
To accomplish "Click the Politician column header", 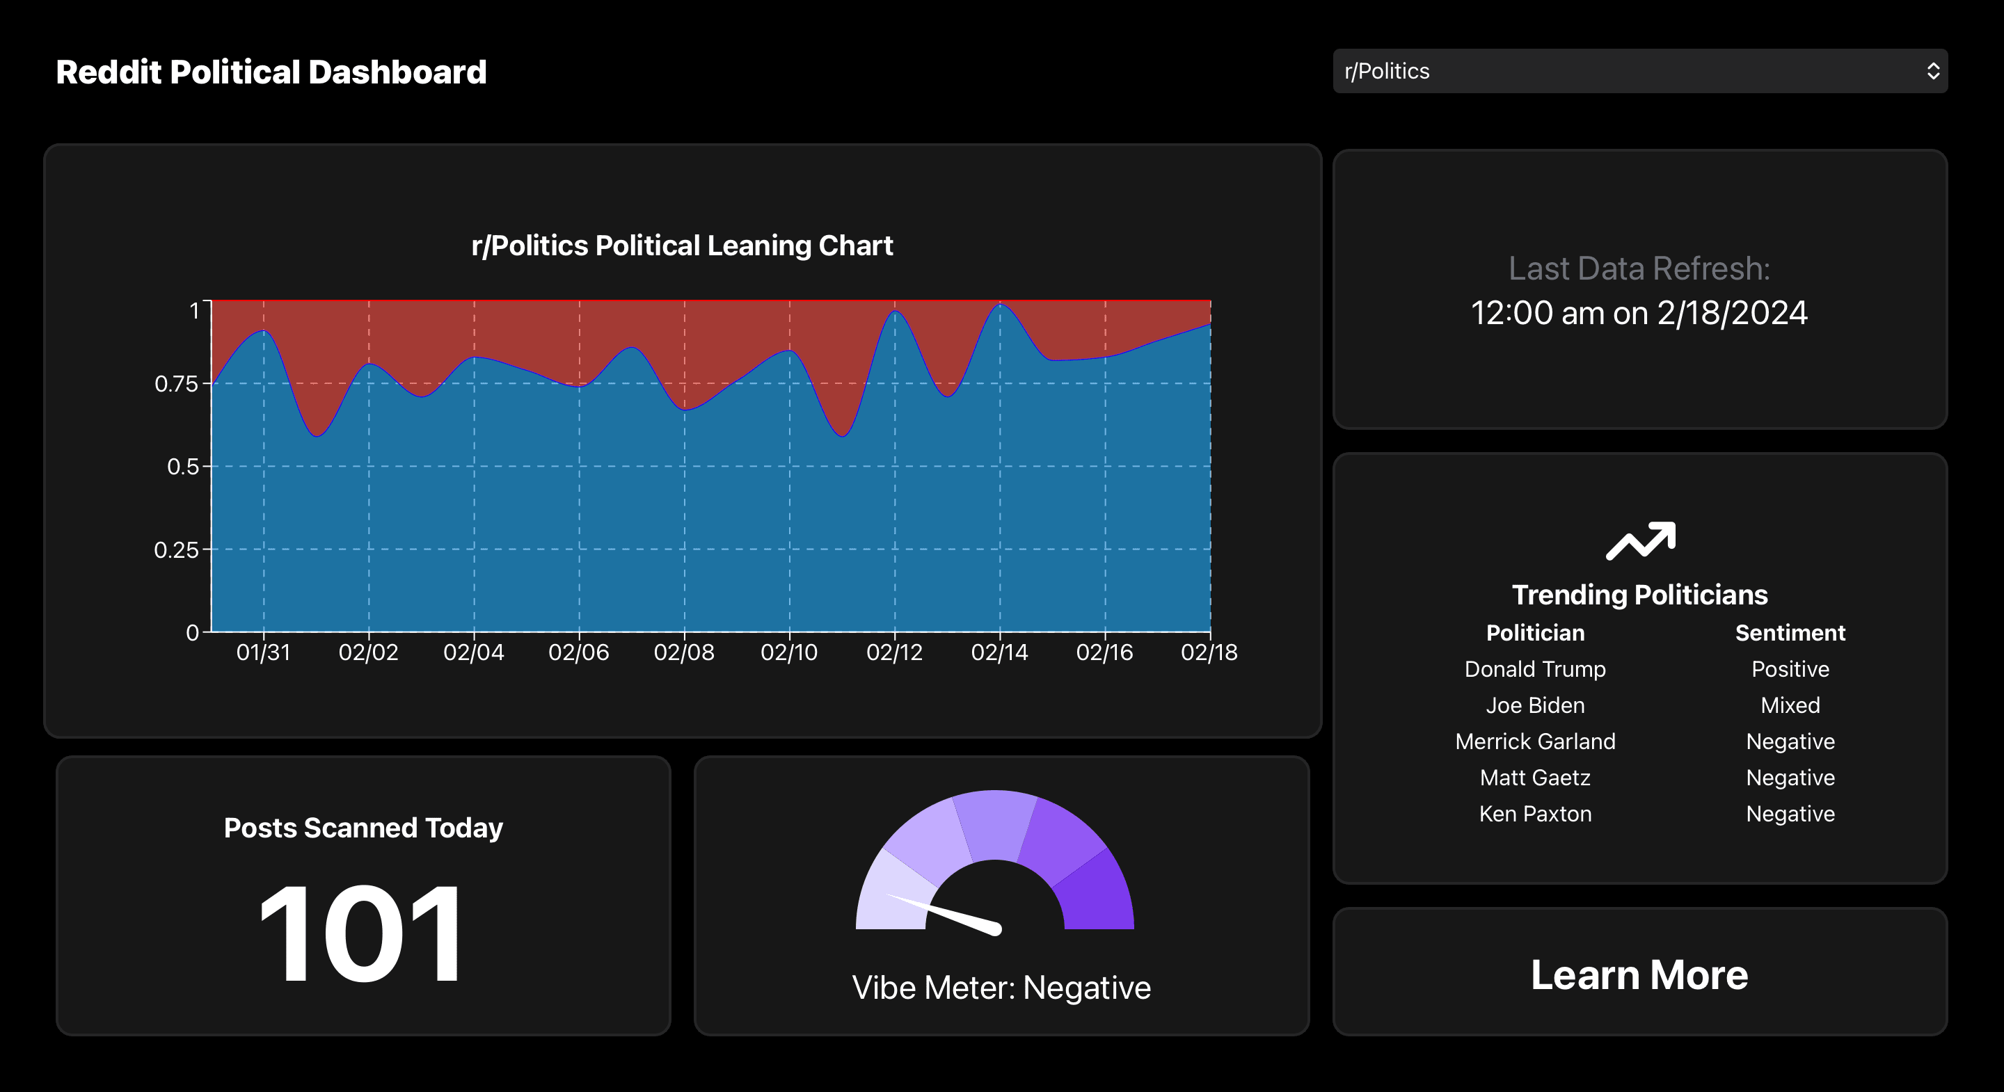I will pyautogui.click(x=1535, y=632).
